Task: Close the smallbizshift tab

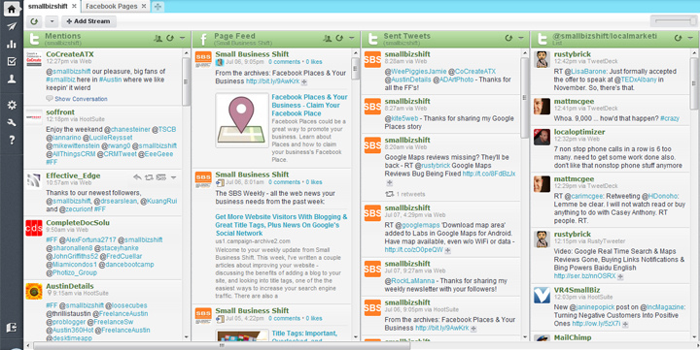Action: 74,6
